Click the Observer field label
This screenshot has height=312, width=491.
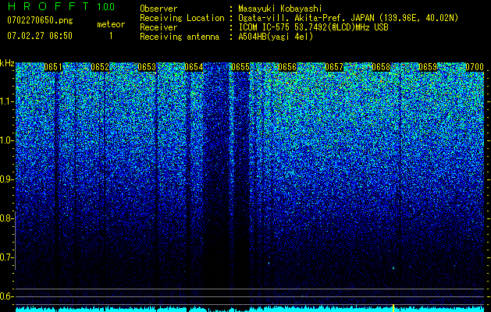pyautogui.click(x=158, y=9)
